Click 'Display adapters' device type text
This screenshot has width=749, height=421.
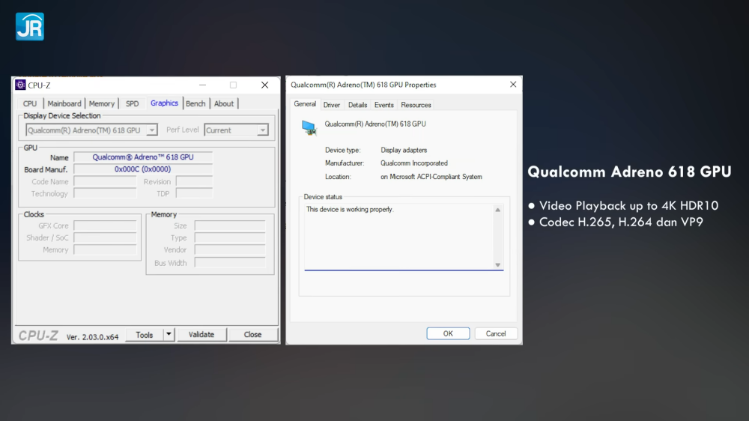point(404,150)
